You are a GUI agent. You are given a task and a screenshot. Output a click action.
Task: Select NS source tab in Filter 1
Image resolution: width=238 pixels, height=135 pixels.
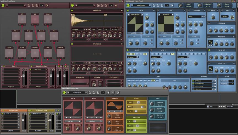coord(145,54)
